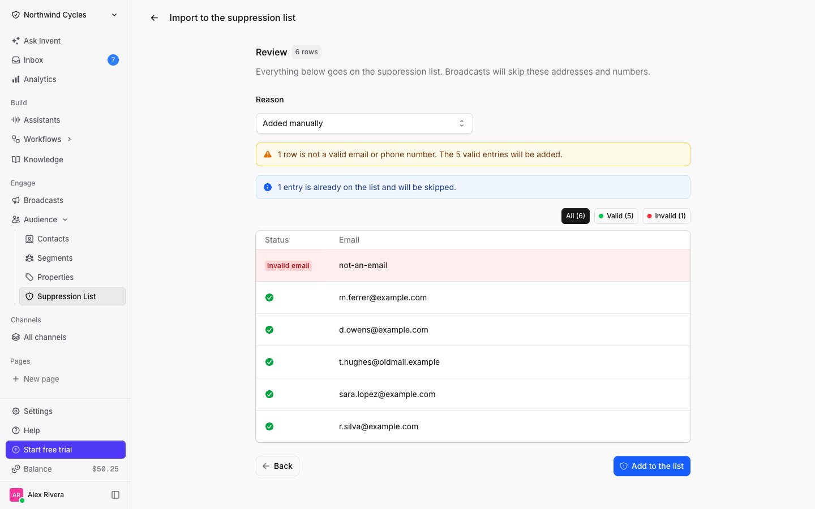Go to Suppression List in sidebar
815x509 pixels.
pyautogui.click(x=72, y=296)
